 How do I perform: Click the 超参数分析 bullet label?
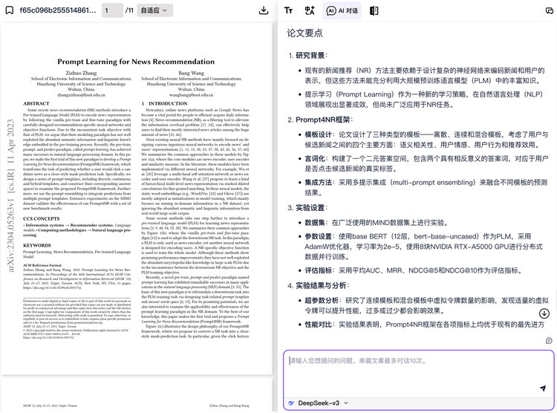[x=322, y=301]
